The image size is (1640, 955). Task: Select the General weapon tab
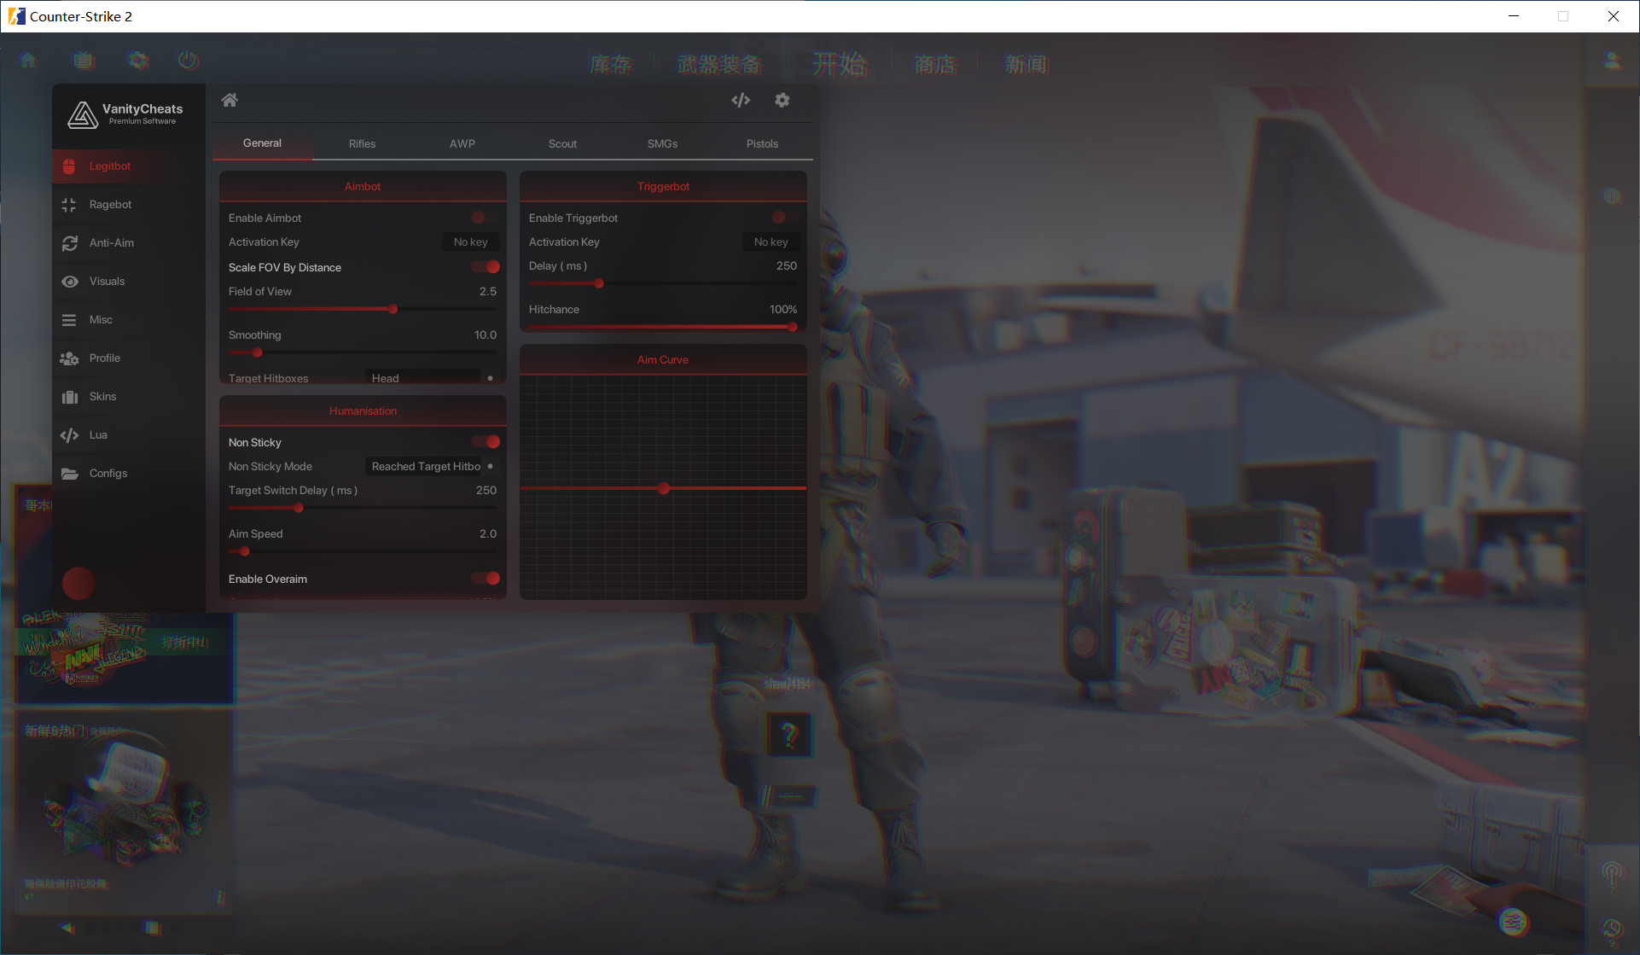pos(261,143)
